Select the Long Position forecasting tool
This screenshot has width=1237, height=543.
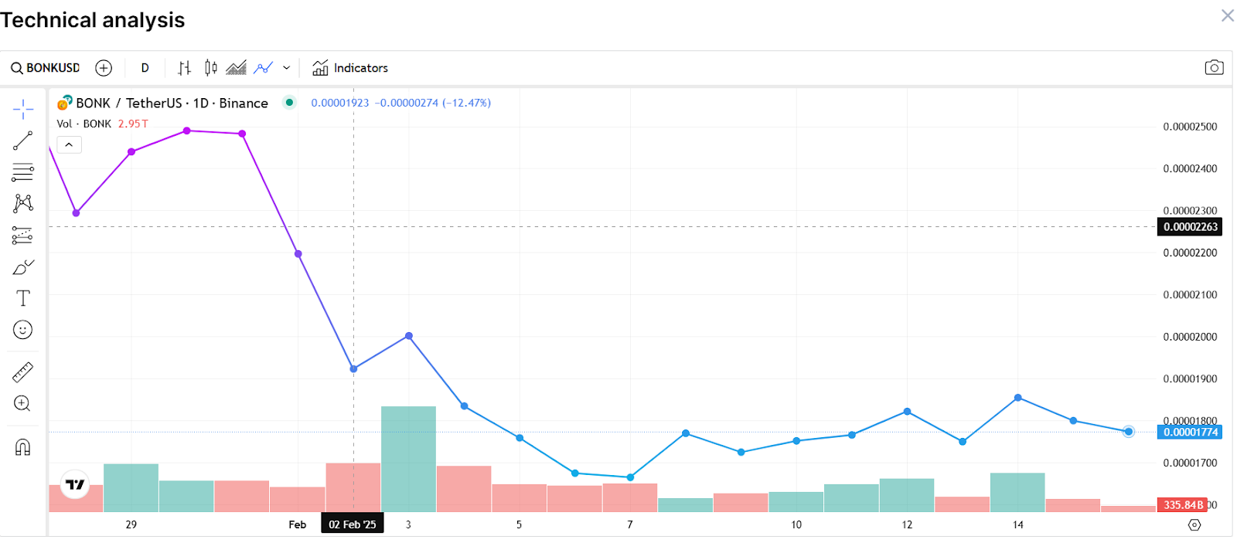(23, 235)
